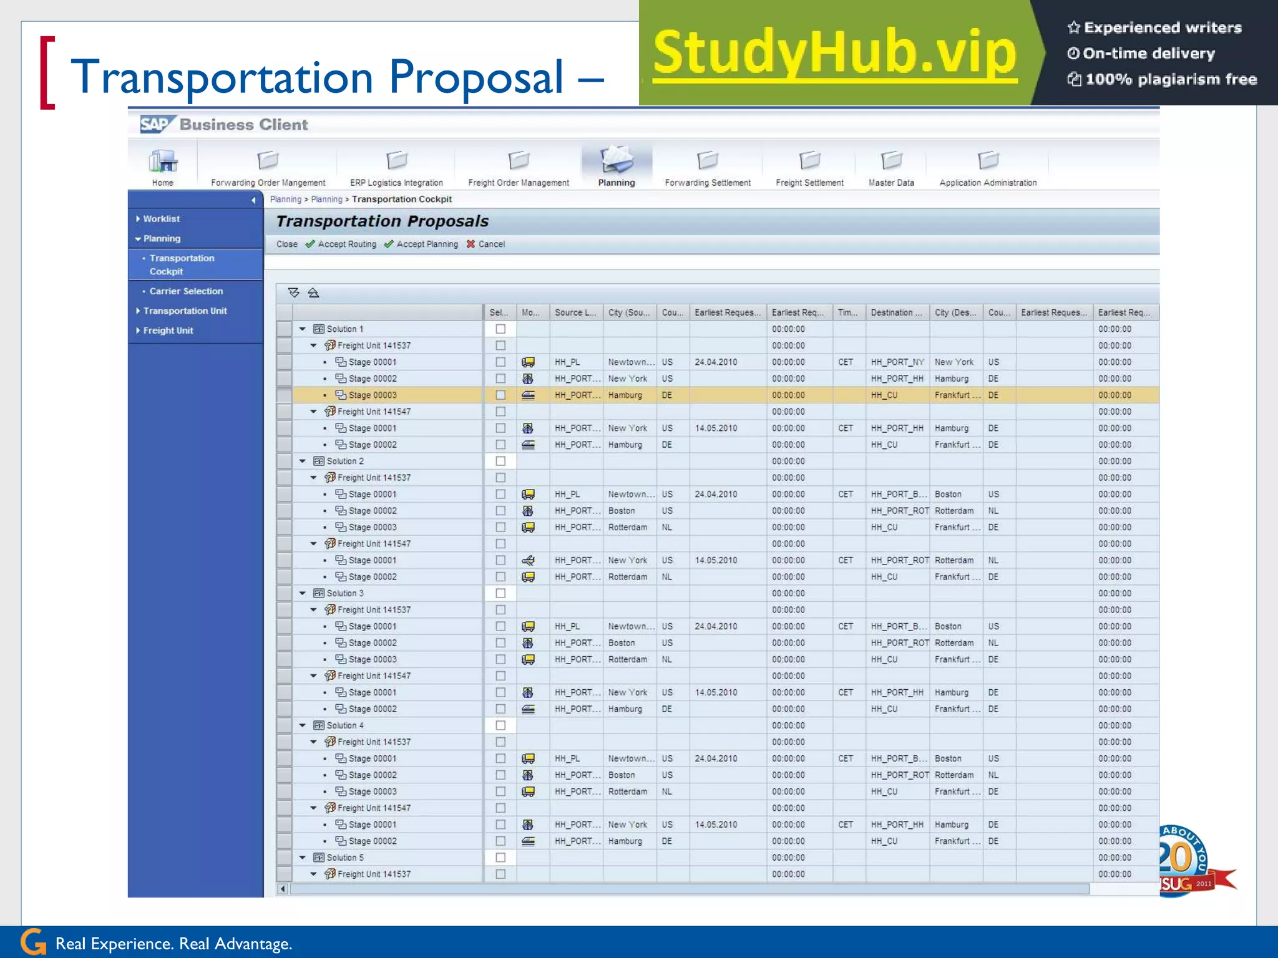Open the Home icon in SAP Business Client
The width and height of the screenshot is (1278, 958).
click(x=163, y=161)
